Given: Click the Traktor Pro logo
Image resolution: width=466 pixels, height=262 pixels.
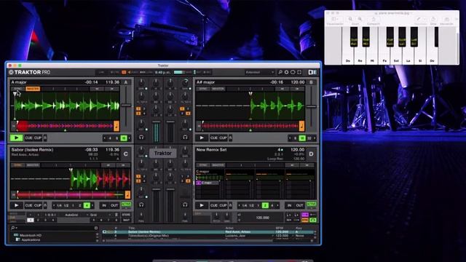Looking at the screenshot, I should point(29,72).
